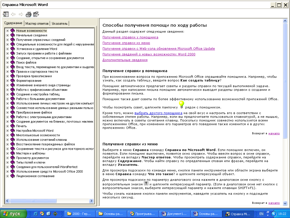Click the book icon next to Начальные сведения

tap(13, 35)
